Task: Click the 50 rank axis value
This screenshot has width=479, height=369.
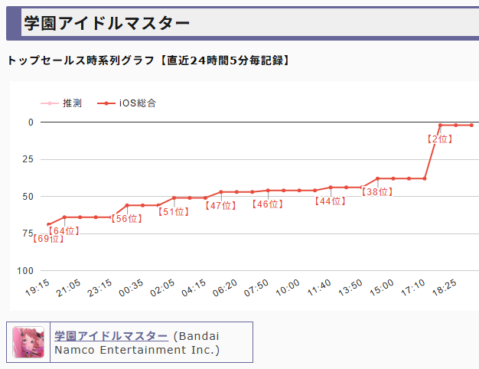Action: [x=28, y=197]
